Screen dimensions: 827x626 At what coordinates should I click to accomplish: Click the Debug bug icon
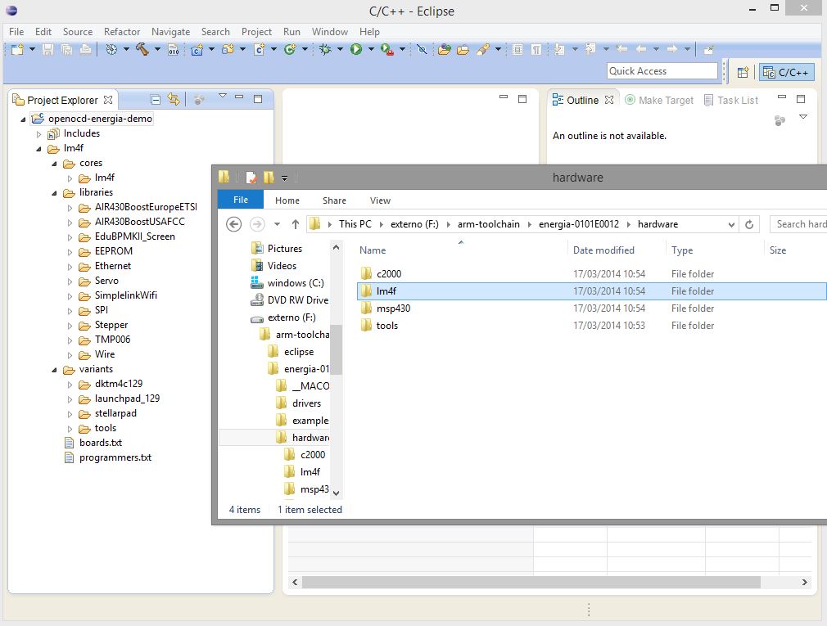pos(325,50)
